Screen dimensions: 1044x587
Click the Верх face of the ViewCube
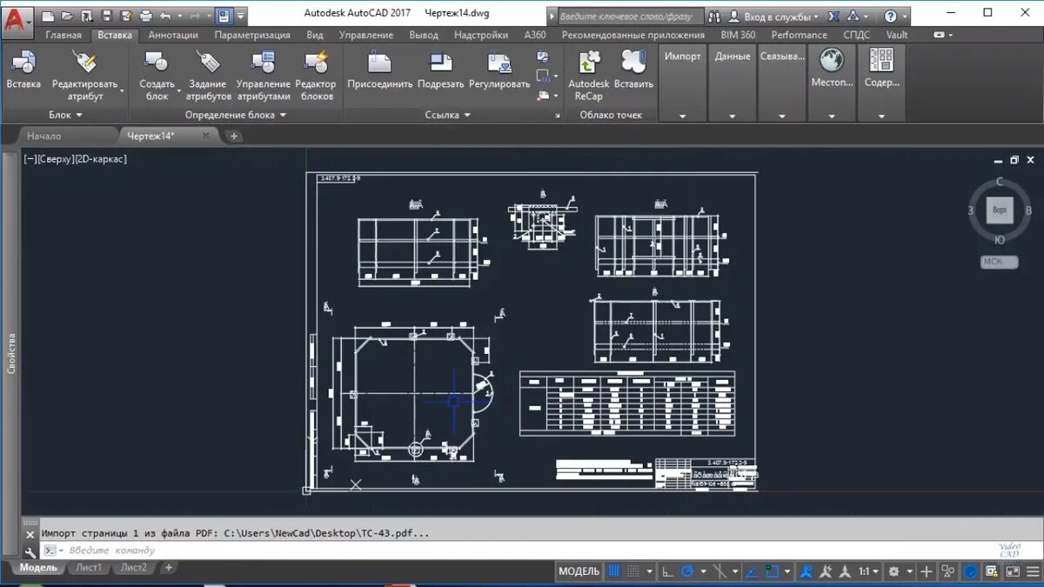pos(1000,210)
